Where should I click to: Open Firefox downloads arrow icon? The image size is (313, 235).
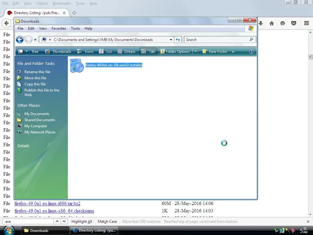click(261, 23)
